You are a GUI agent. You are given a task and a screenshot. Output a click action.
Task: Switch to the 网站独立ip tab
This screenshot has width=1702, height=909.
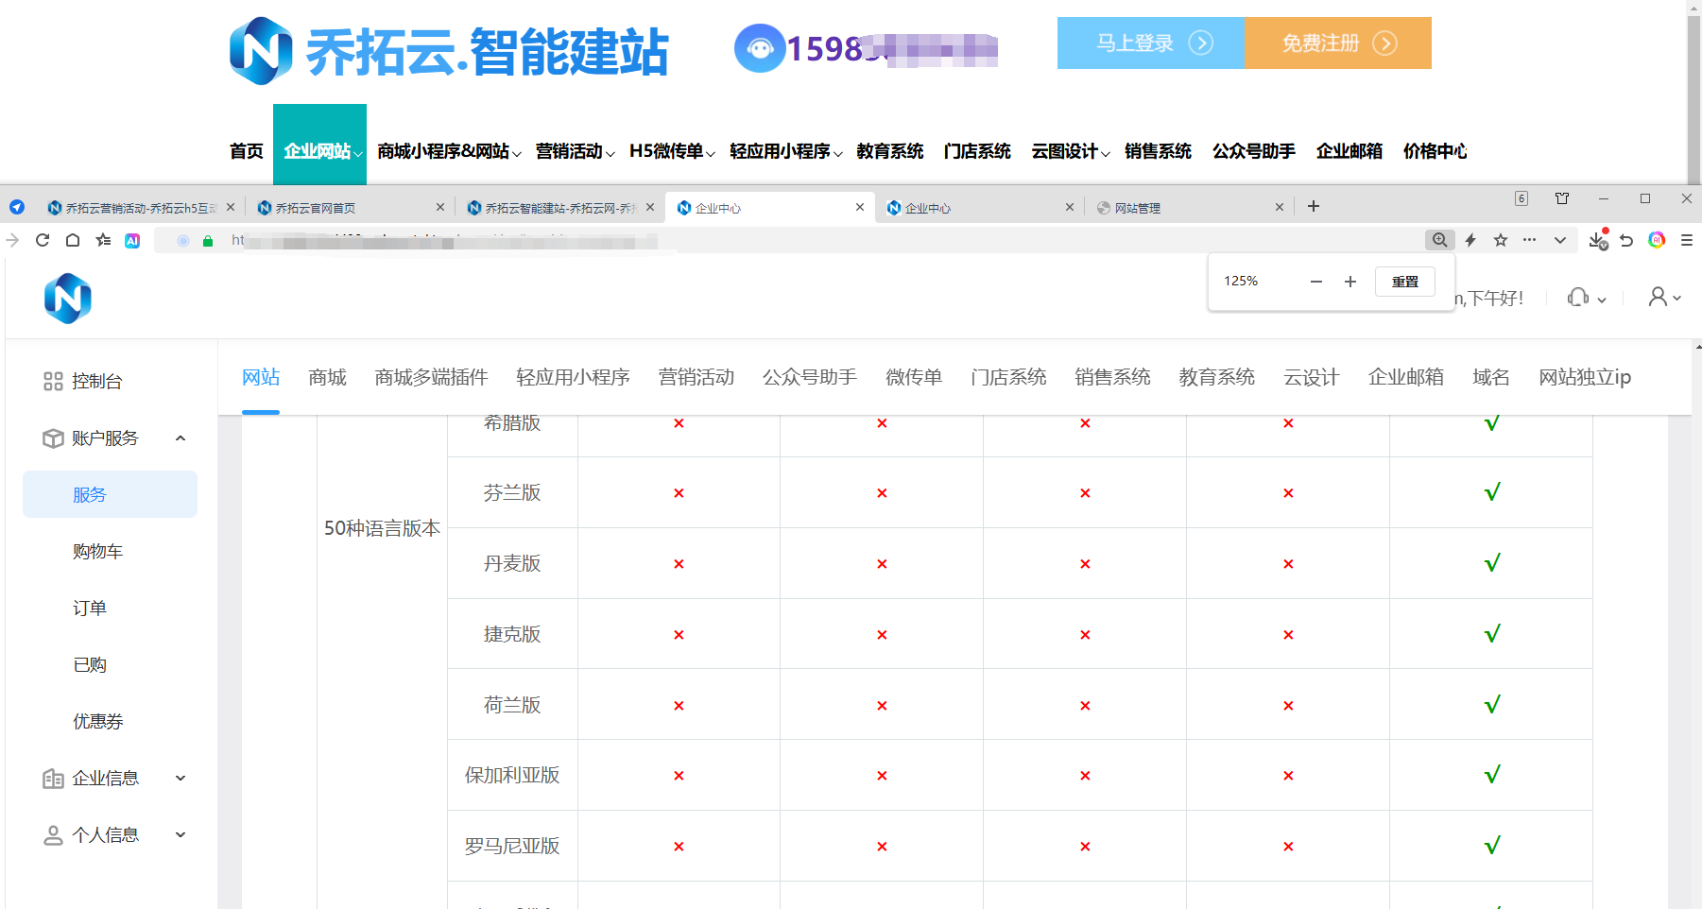click(1585, 377)
